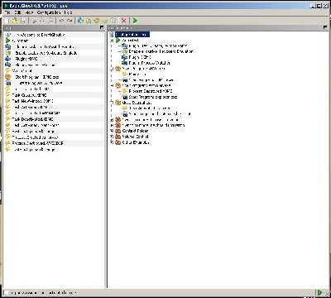Click the Add Plugin toolbar icon

[x=80, y=21]
